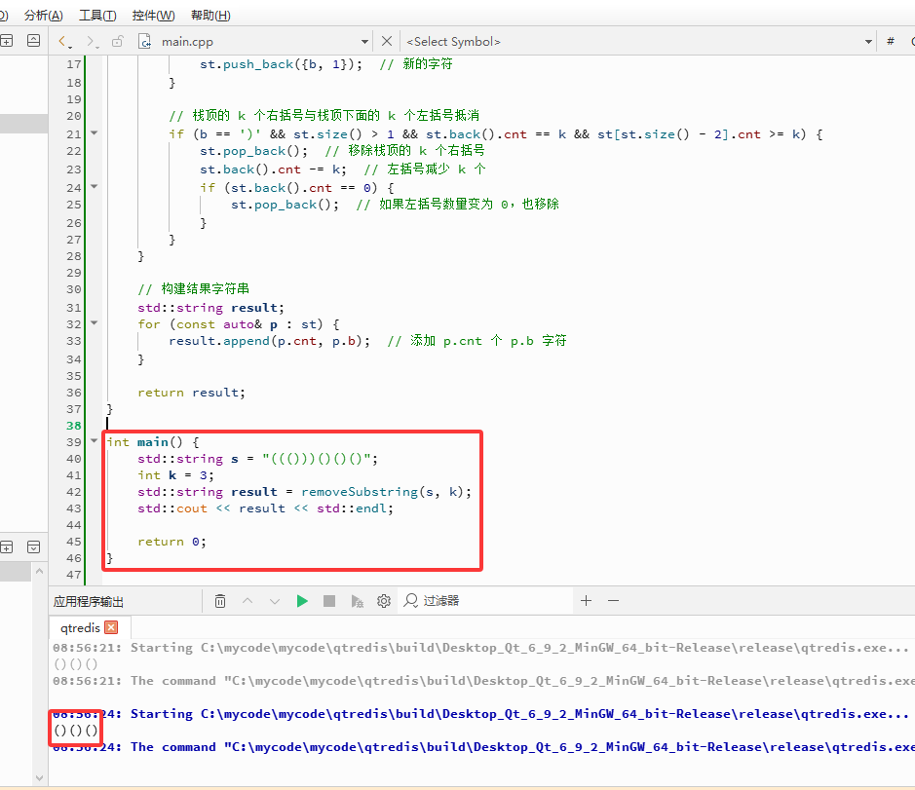Click the # line column indicator
915x790 pixels.
pos(891,41)
